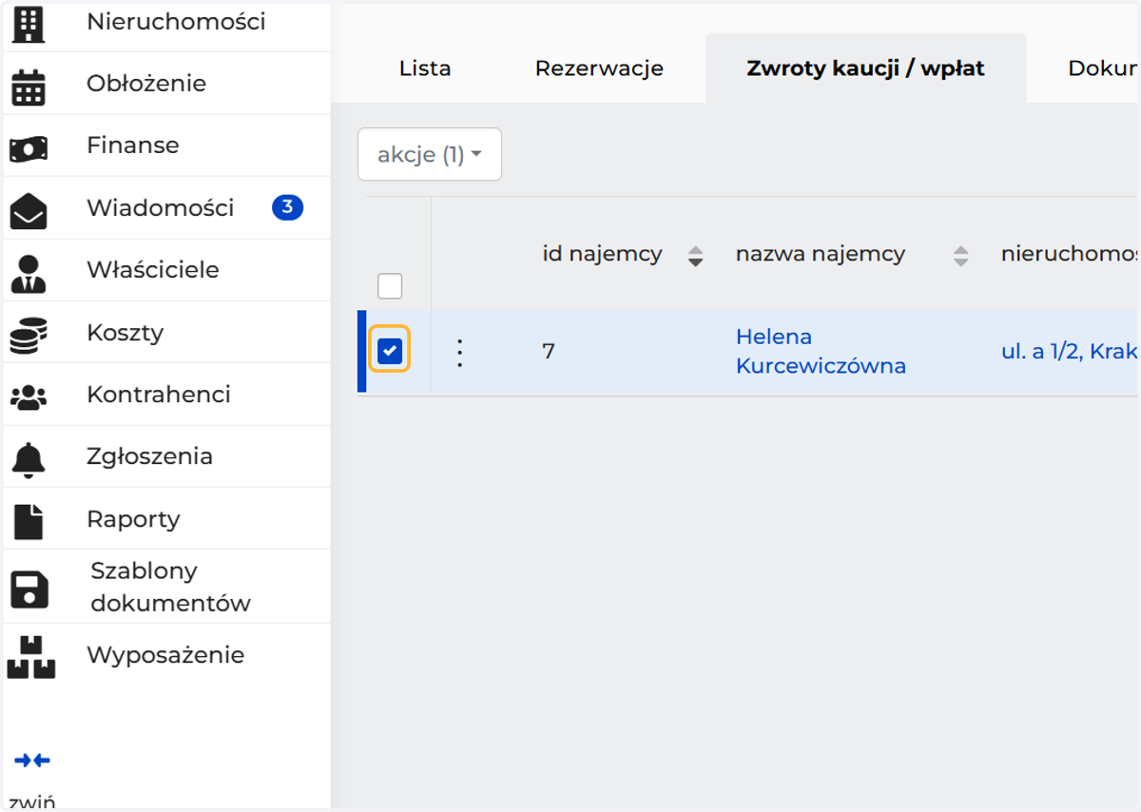Image resolution: width=1141 pixels, height=812 pixels.
Task: Sort by nazwa najemcy column arrows
Action: coord(961,256)
